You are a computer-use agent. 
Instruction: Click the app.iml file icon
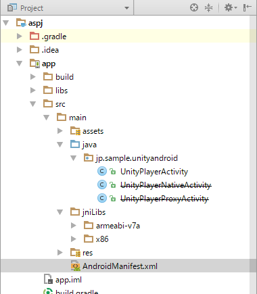[x=48, y=279]
